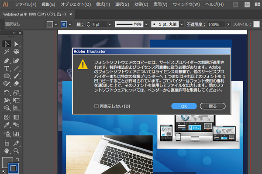The height and width of the screenshot is (174, 262).
Task: Select the Line Segment tool
Action: (x=16, y=68)
